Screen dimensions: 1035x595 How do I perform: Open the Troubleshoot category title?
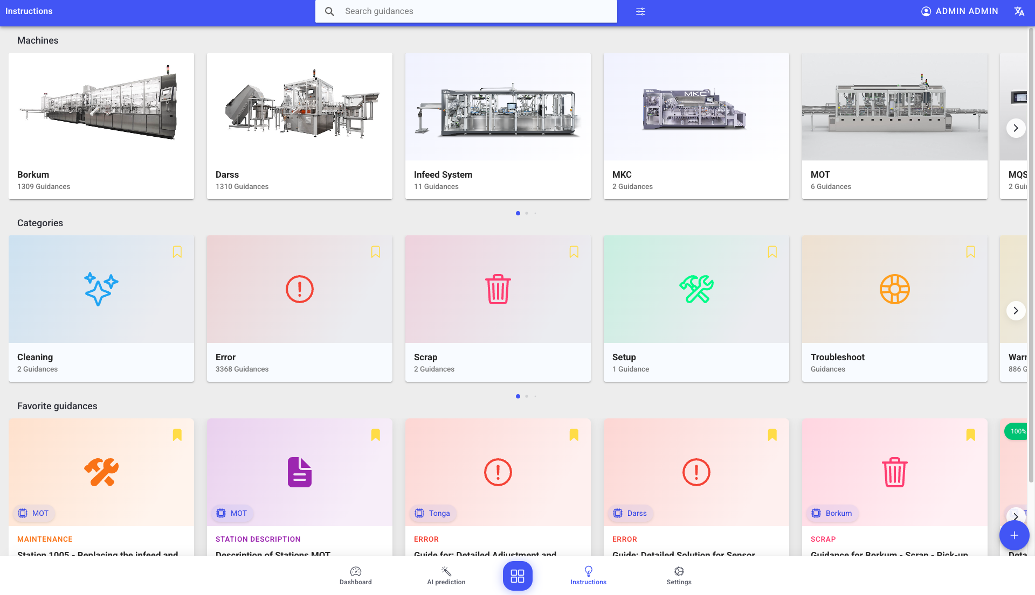coord(837,357)
